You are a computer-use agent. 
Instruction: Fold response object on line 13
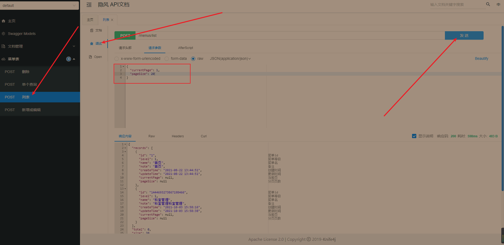(125, 189)
